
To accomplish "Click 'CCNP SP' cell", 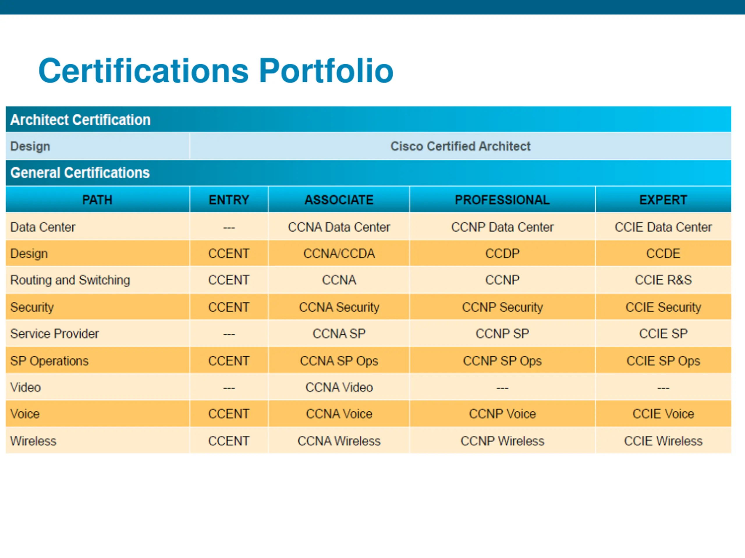I will (x=502, y=333).
